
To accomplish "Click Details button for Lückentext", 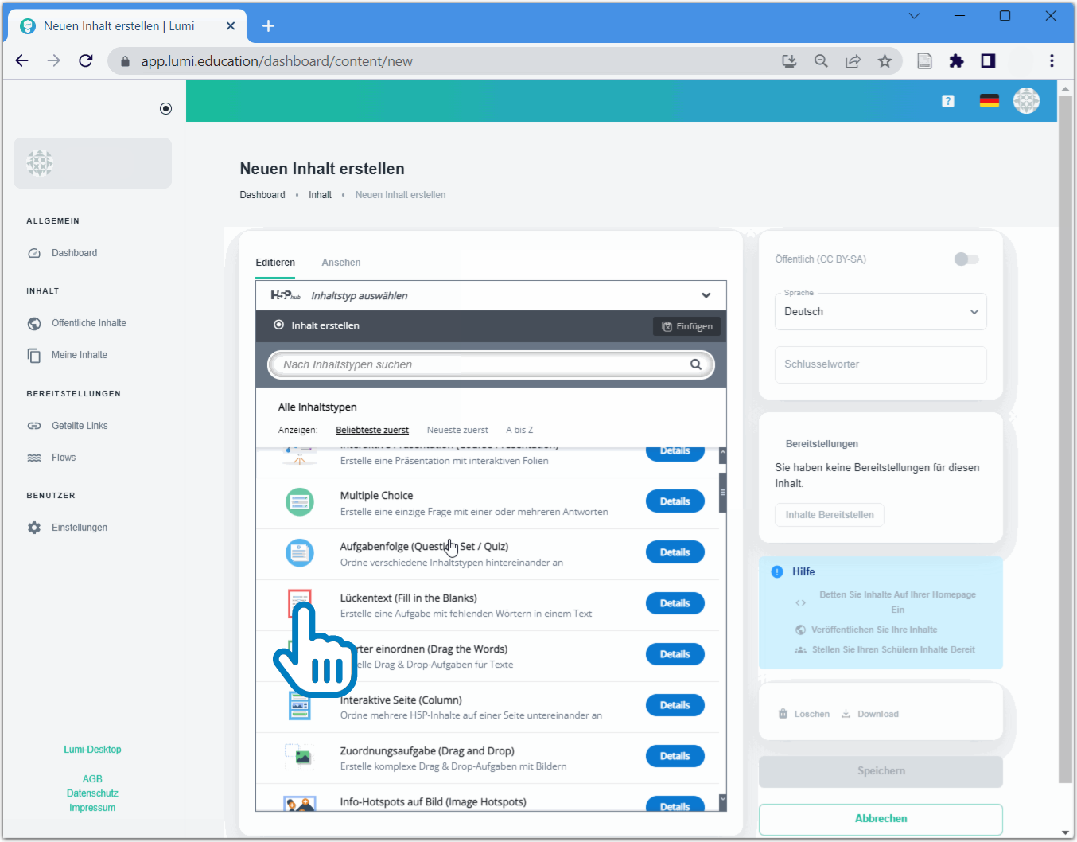I will click(x=675, y=603).
